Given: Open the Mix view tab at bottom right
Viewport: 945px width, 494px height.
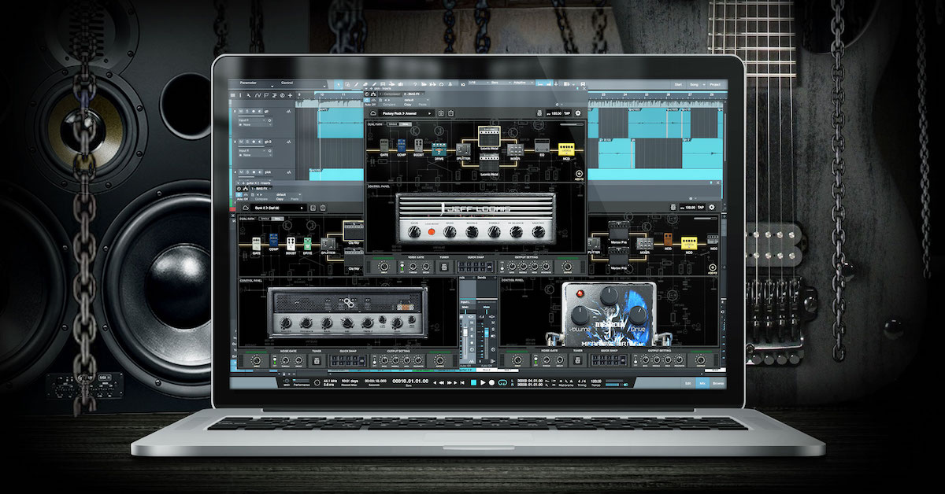Looking at the screenshot, I should 702,382.
